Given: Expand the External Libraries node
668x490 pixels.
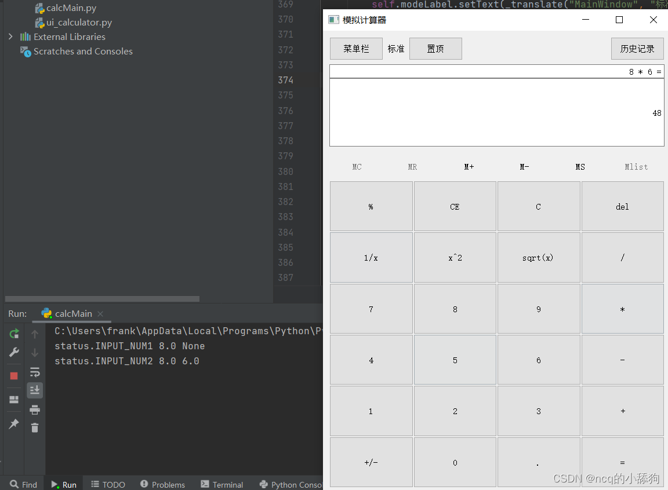Looking at the screenshot, I should point(10,36).
